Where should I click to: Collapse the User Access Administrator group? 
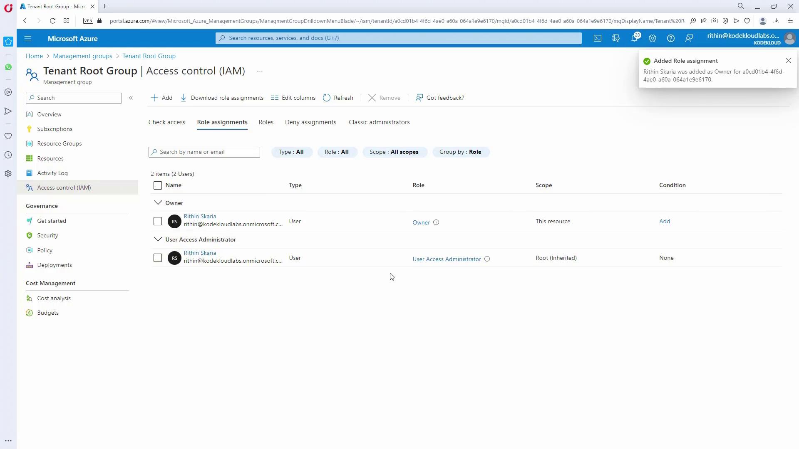(x=158, y=239)
